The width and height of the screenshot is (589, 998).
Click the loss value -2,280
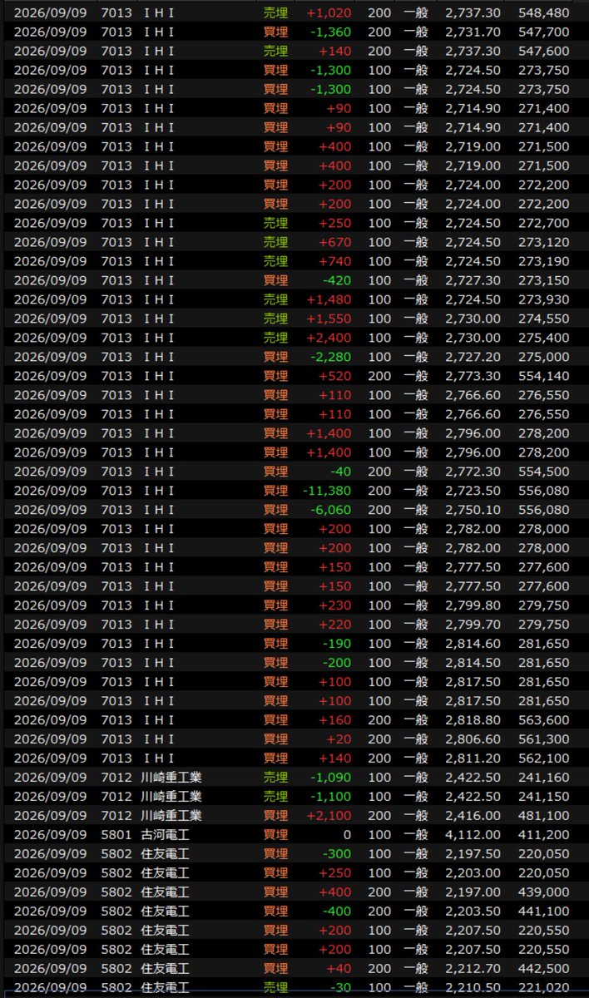(329, 357)
